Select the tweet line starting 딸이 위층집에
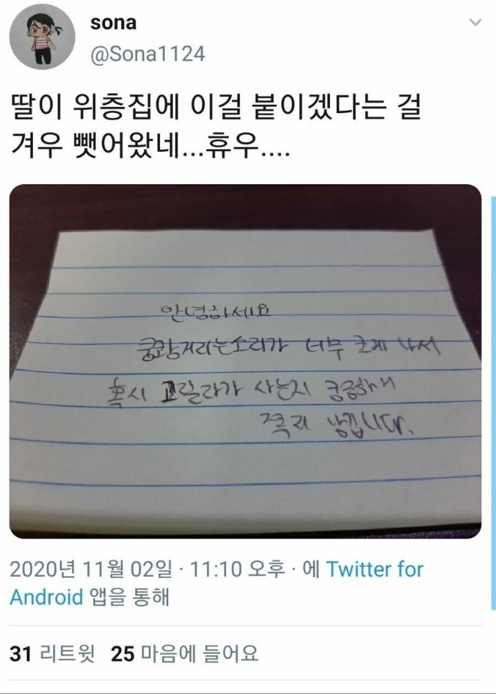Image resolution: width=496 pixels, height=694 pixels. coord(216,108)
